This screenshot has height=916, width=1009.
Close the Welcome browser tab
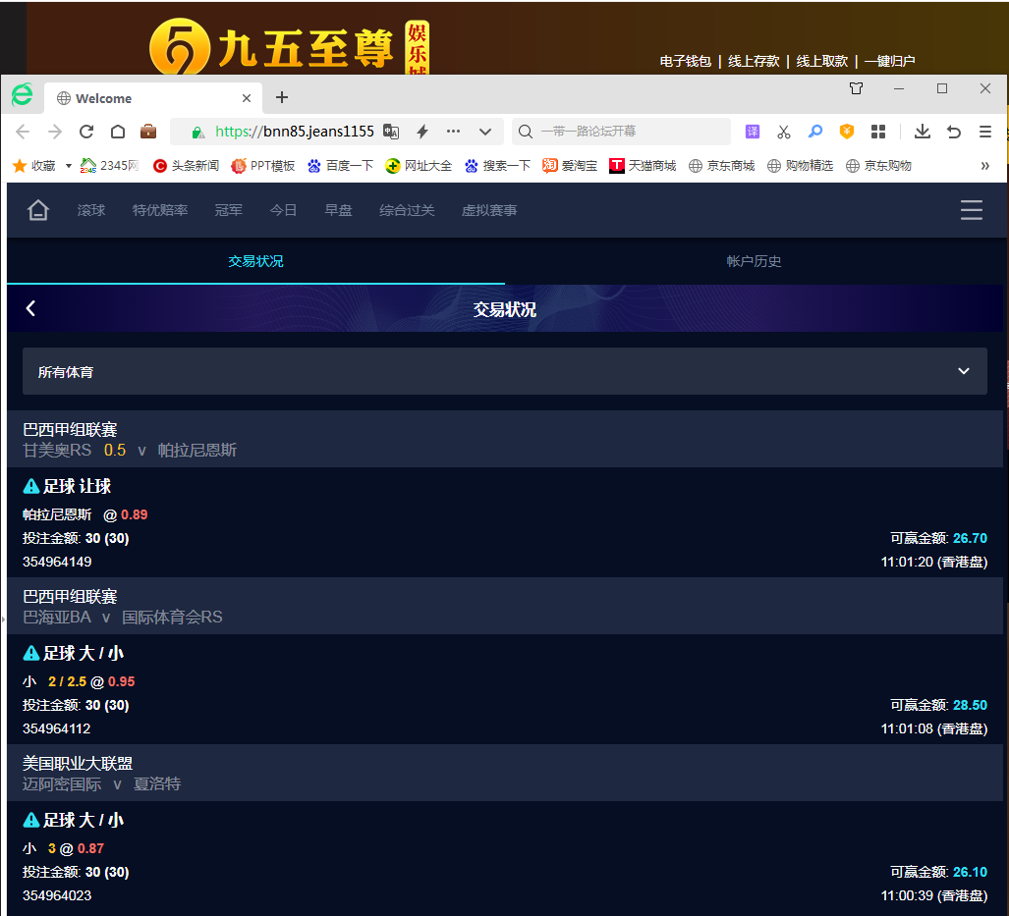tap(247, 98)
